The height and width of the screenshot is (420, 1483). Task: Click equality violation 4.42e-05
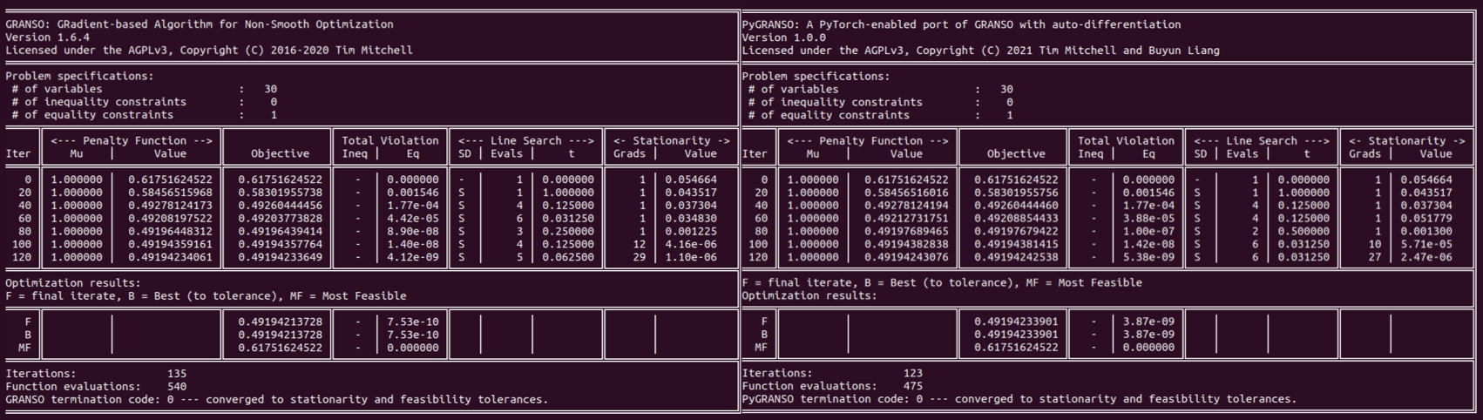(413, 219)
